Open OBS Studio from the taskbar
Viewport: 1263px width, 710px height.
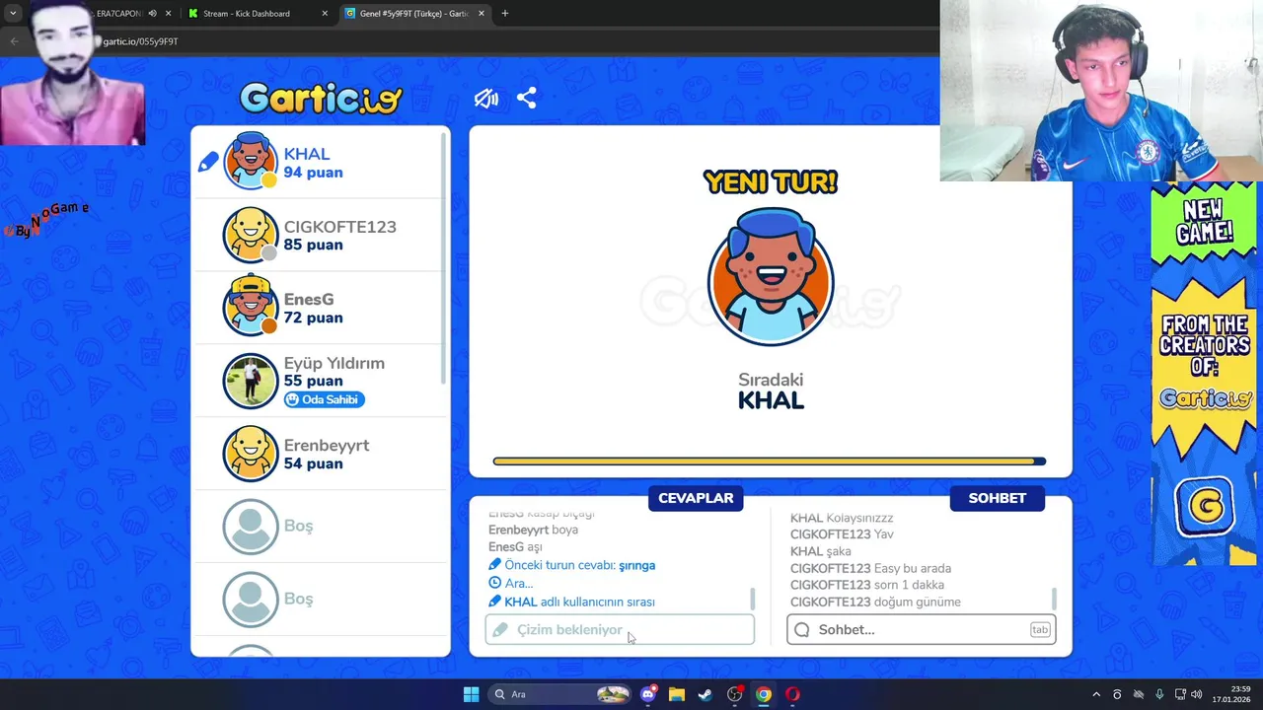[x=734, y=694]
